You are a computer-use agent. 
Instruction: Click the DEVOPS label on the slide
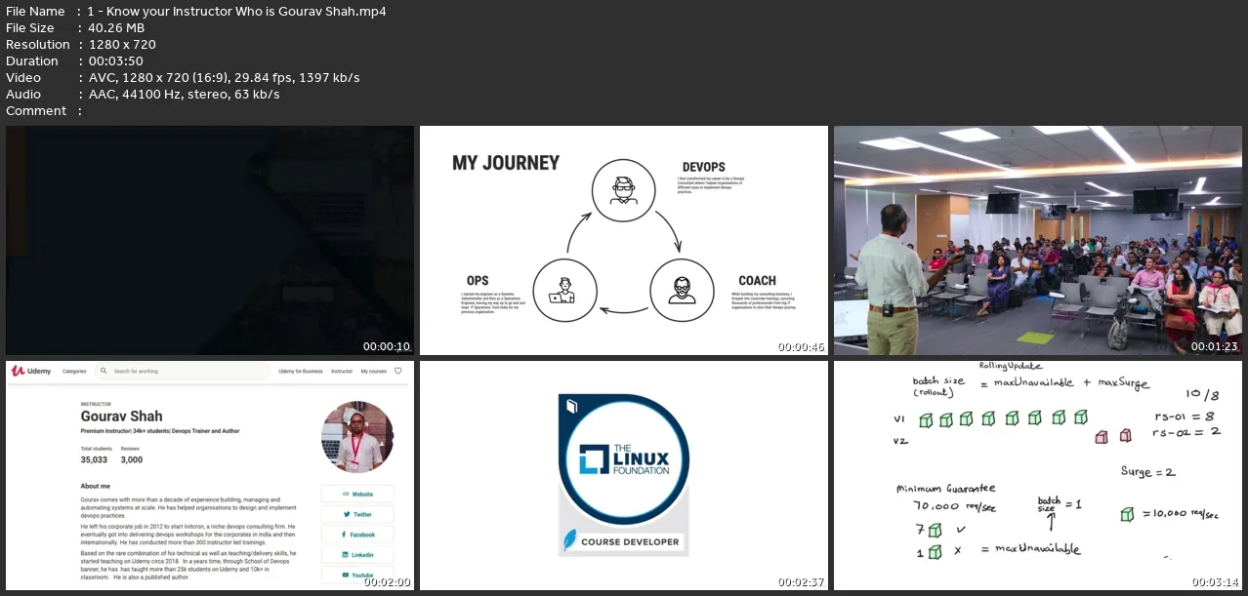point(704,167)
